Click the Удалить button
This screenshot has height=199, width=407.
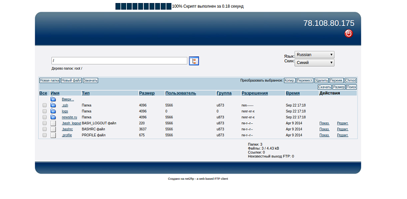322,81
